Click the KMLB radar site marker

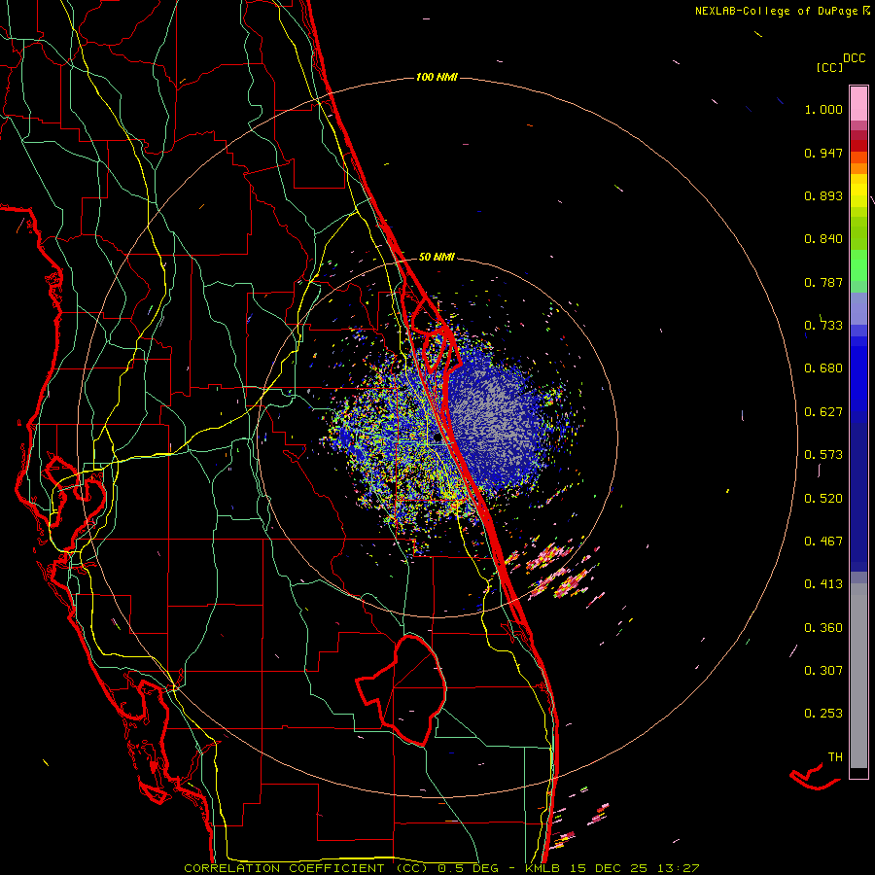tap(437, 438)
